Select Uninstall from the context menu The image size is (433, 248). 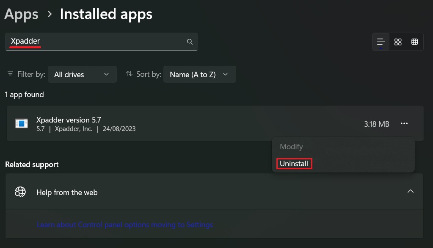(x=293, y=164)
